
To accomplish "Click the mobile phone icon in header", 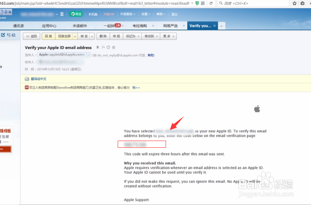I will pyautogui.click(x=62, y=14).
